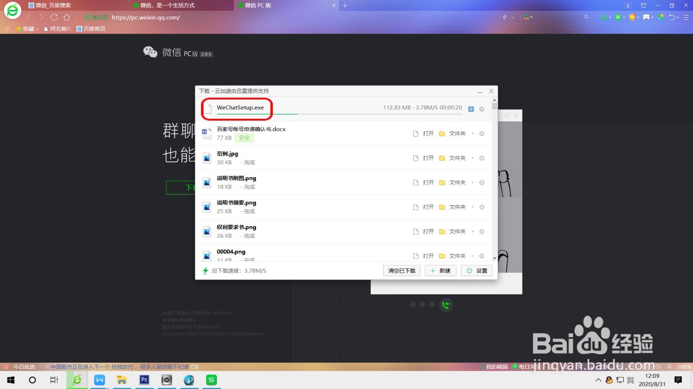Click 清空已下载 to clear finished downloads
This screenshot has width=693, height=389.
[x=402, y=271]
